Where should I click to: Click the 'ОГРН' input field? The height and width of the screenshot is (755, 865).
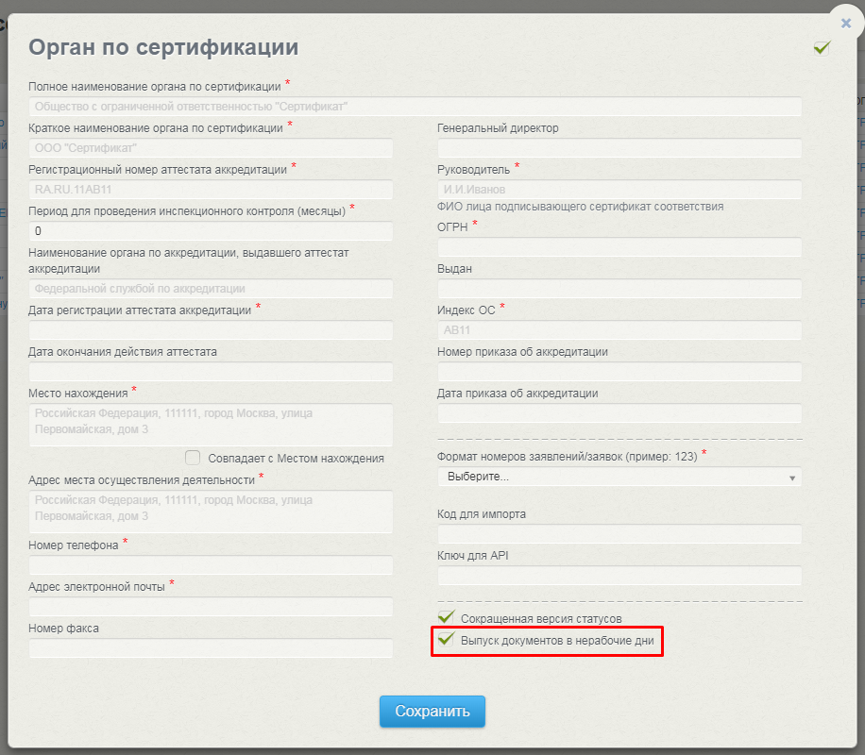click(619, 246)
